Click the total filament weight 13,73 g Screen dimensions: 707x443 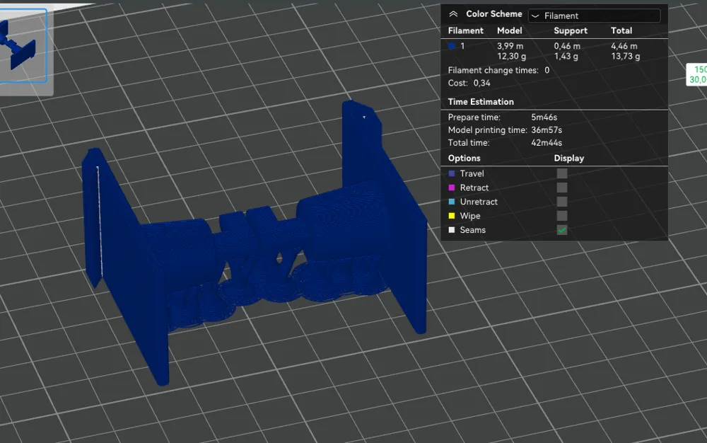pyautogui.click(x=626, y=56)
